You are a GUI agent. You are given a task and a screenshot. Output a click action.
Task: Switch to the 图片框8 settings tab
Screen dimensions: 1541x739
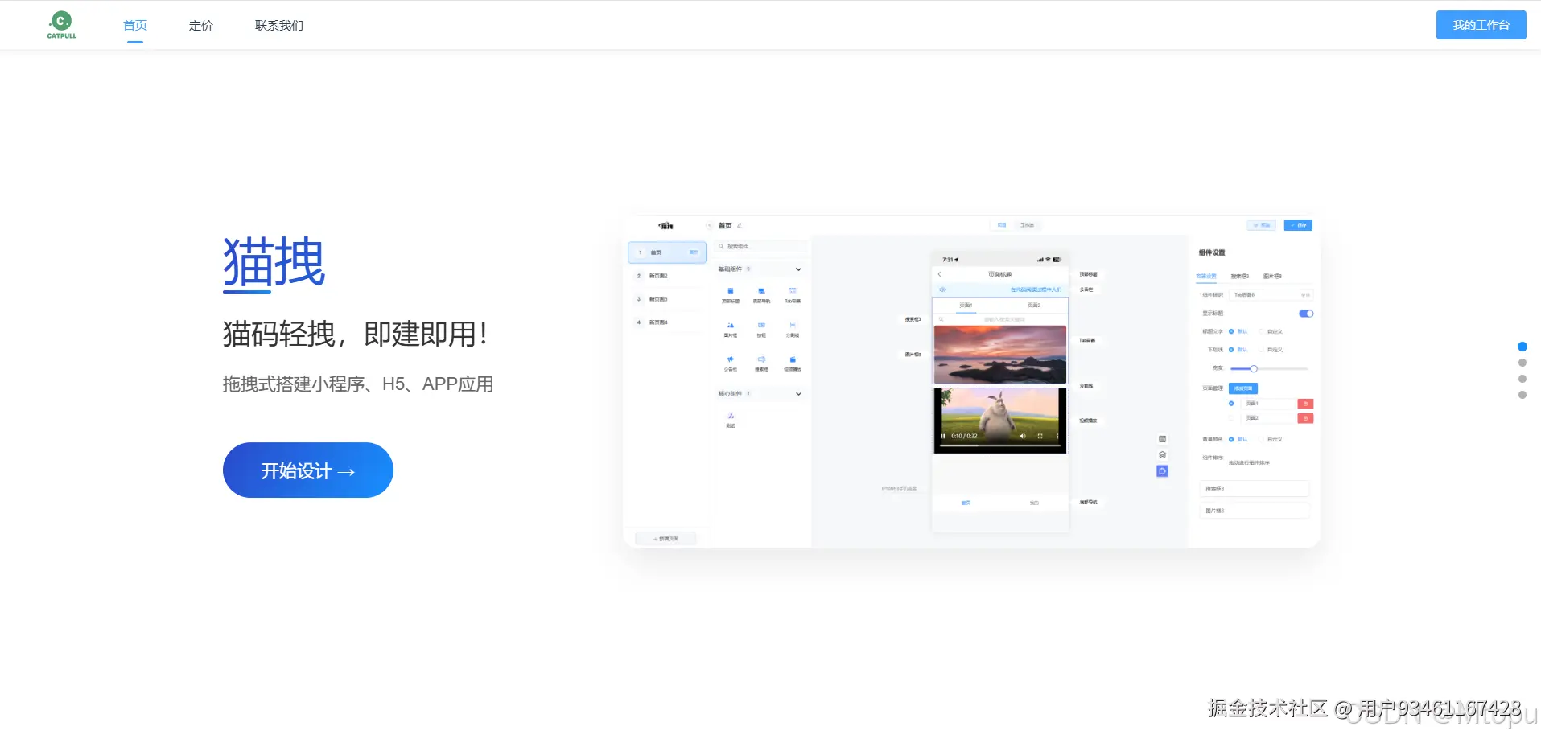click(x=1272, y=277)
